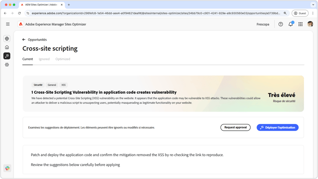The width and height of the screenshot is (318, 179).
Task: Click the user profile avatar
Action: [x=310, y=24]
